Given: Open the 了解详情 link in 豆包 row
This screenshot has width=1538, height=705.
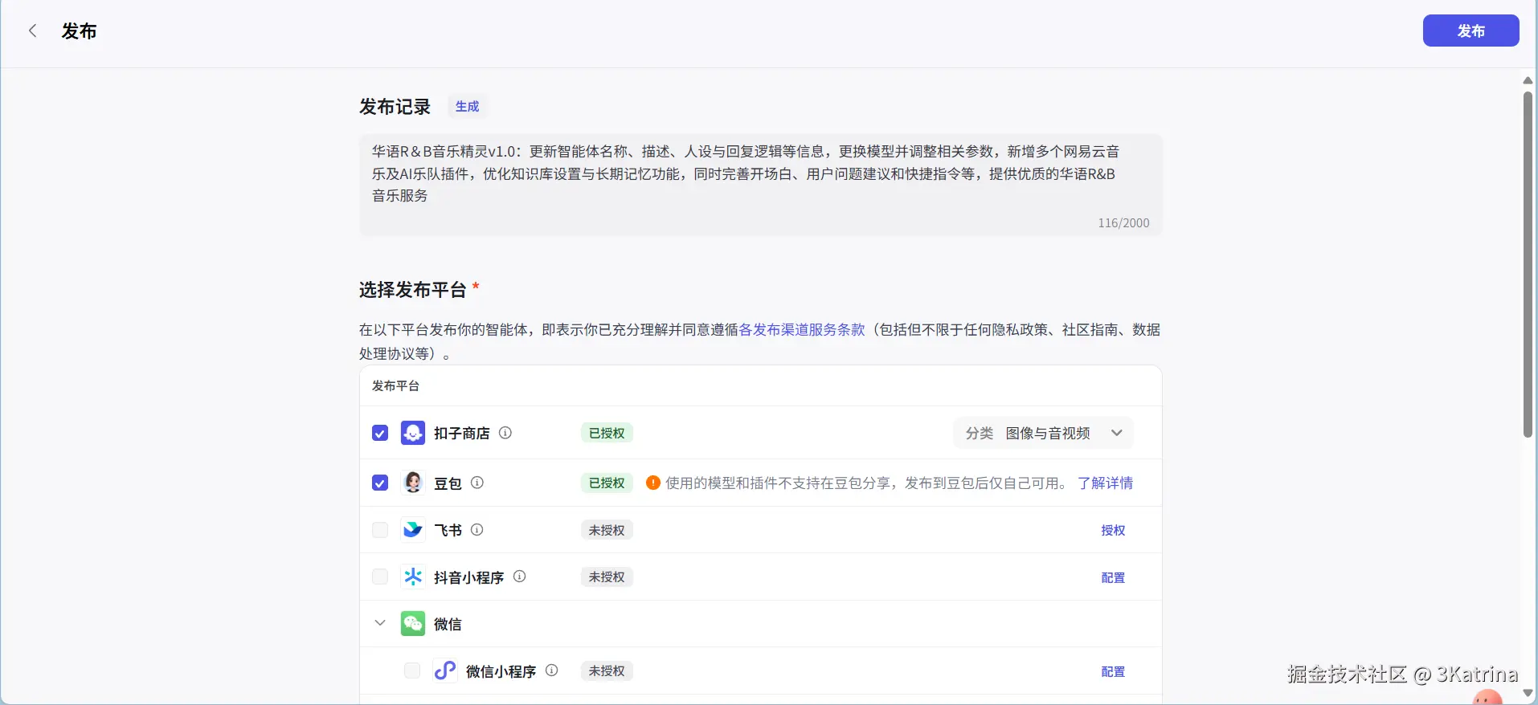Looking at the screenshot, I should 1105,483.
